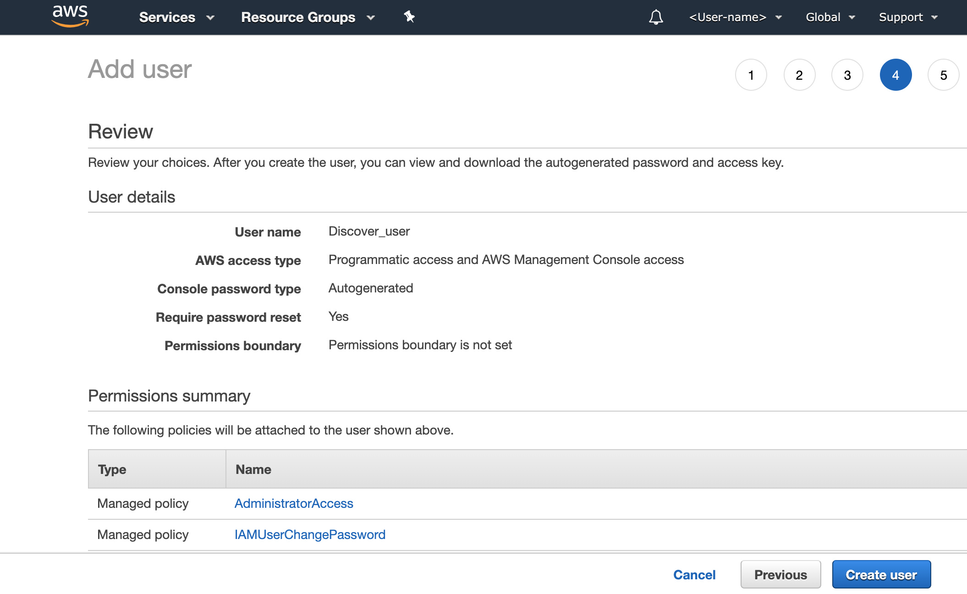
Task: Click the 'AWS access type' field label
Action: pyautogui.click(x=248, y=260)
